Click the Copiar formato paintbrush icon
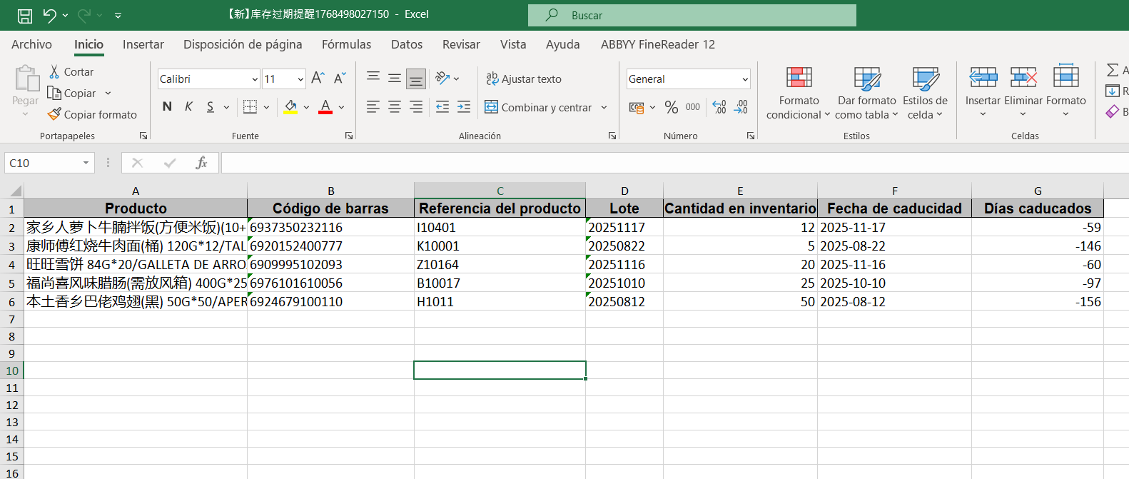This screenshot has width=1129, height=479. (x=54, y=114)
